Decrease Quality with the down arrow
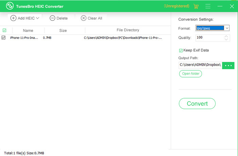This screenshot has width=238, height=156. [226, 39]
